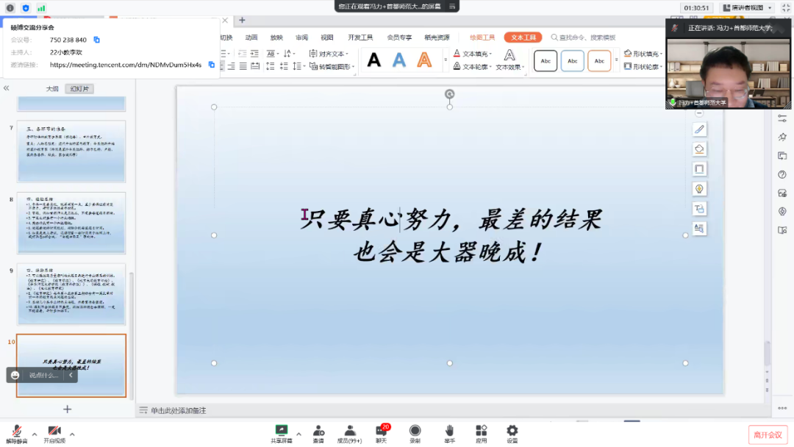
Task: Select the slide 8 thumbnail
Action: tap(71, 223)
